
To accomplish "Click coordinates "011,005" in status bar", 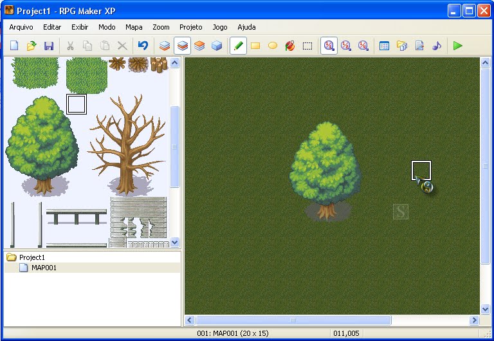I will click(346, 333).
